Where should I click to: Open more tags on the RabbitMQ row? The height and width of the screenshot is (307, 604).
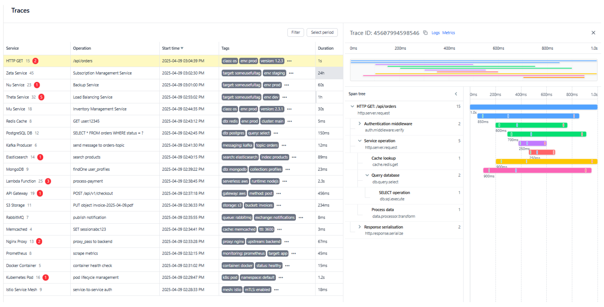301,218
